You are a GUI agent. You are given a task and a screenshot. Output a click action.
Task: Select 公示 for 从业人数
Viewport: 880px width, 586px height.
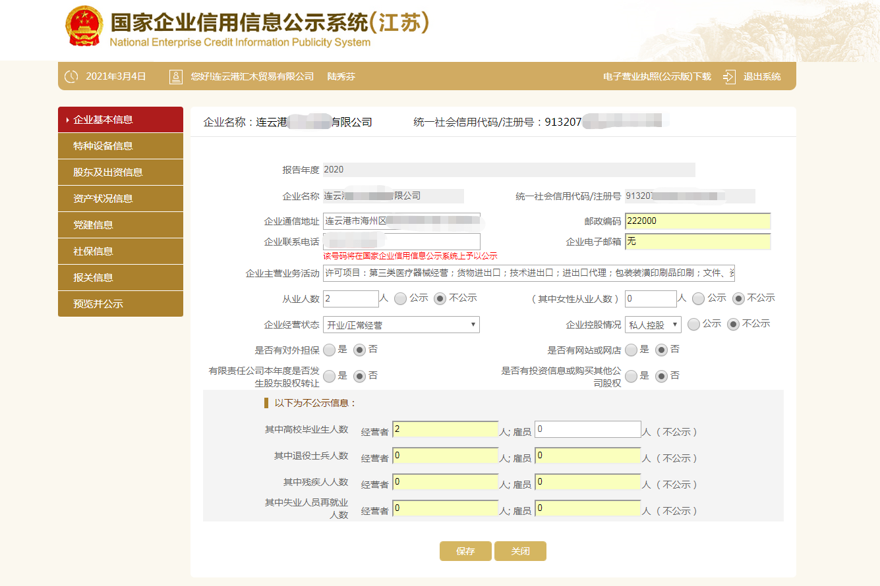coord(400,298)
